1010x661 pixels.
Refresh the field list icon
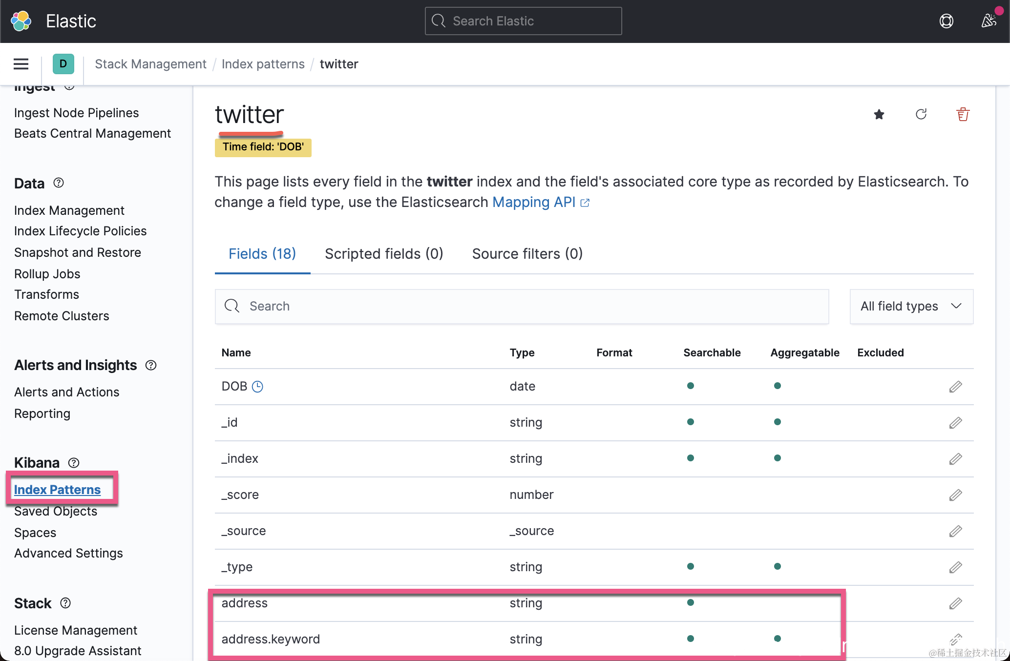[x=921, y=114]
